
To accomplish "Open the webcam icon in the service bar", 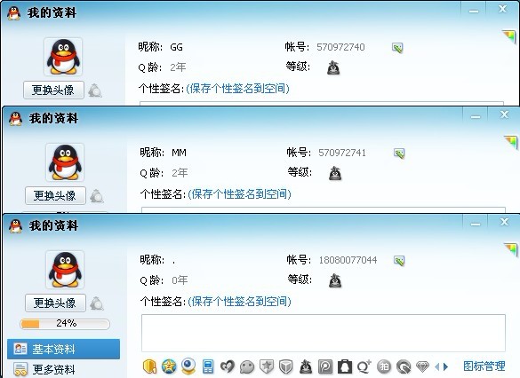I will click(x=188, y=366).
